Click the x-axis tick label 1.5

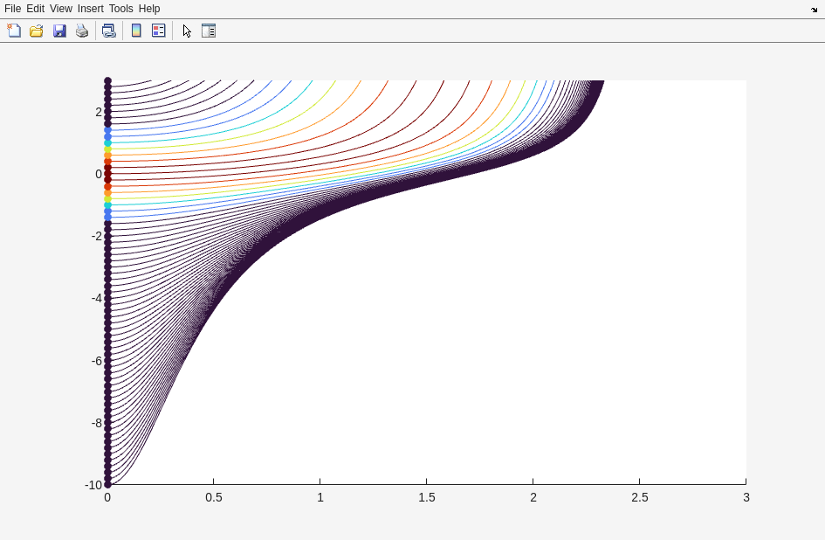click(426, 497)
